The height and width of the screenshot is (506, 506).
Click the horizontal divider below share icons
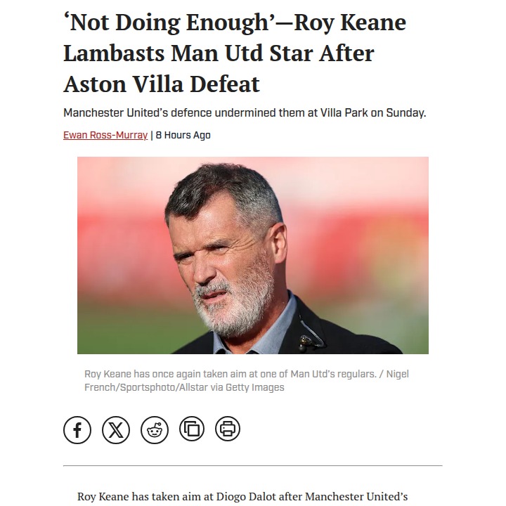click(x=252, y=465)
